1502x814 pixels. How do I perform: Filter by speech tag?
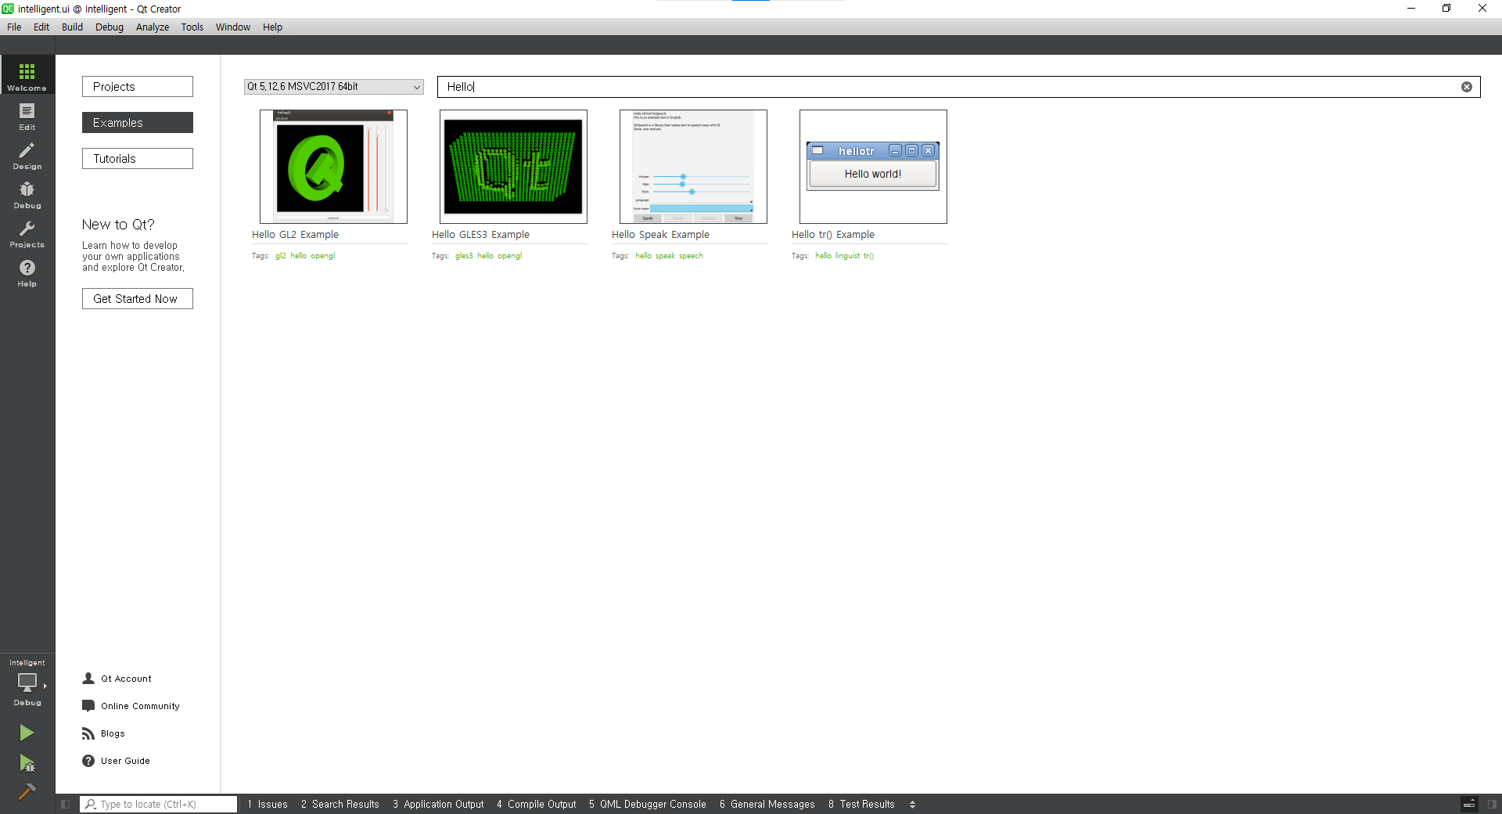coord(691,256)
